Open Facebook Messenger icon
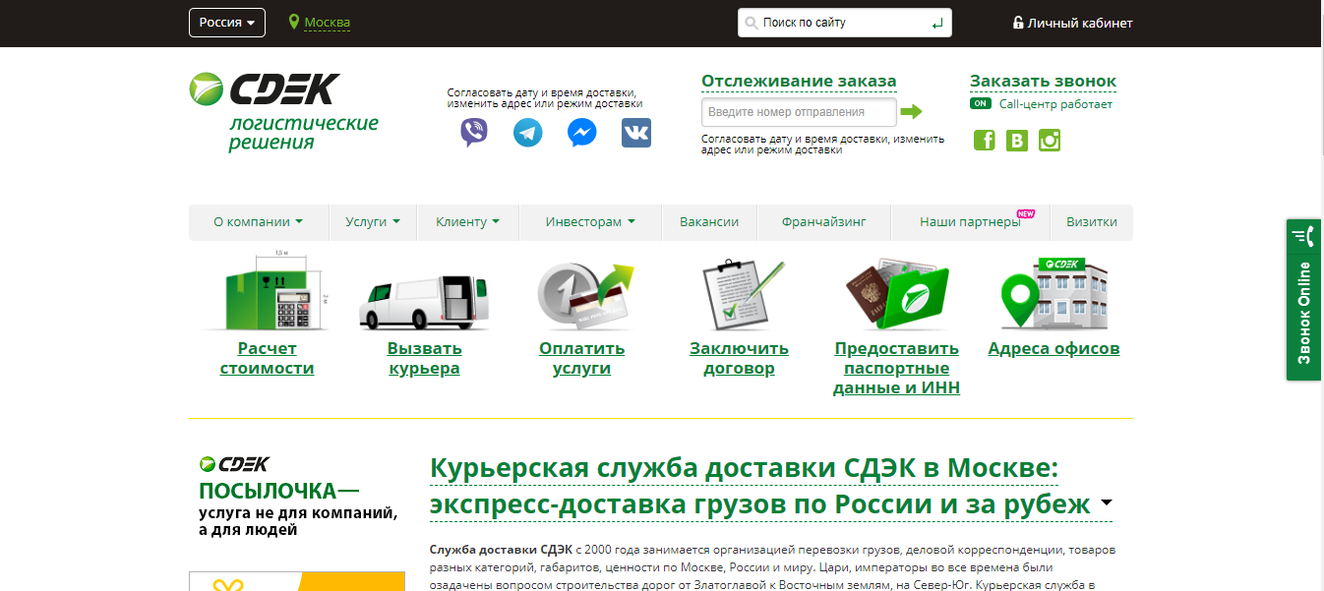Viewport: 1324px width, 591px height. point(582,133)
